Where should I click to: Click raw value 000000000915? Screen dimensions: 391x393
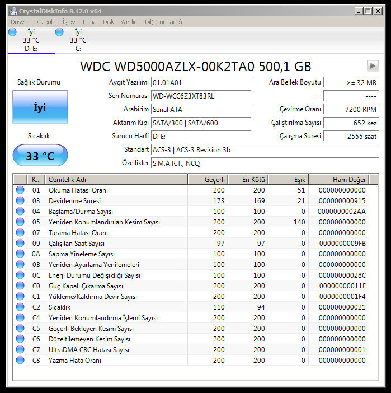tap(342, 201)
